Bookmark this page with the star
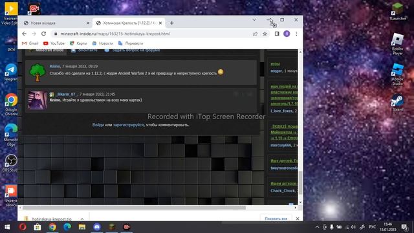The height and width of the screenshot is (233, 414). [x=265, y=34]
